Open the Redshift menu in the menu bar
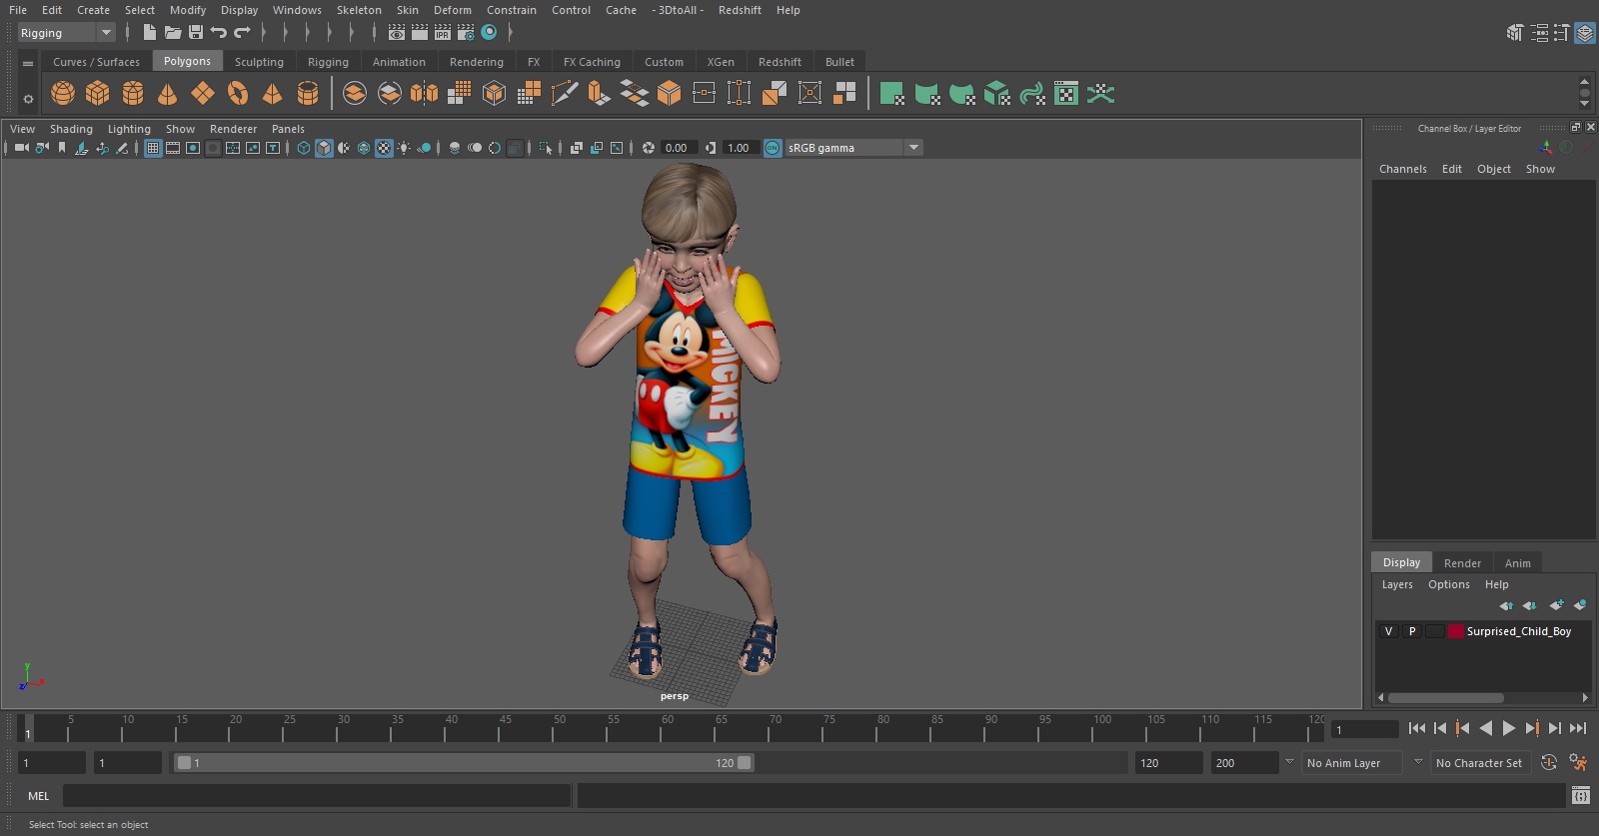 740,10
